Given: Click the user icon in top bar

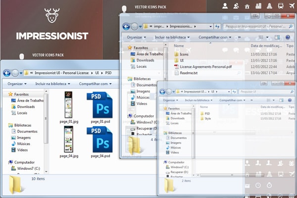Looking at the screenshot, I should coord(225,6).
